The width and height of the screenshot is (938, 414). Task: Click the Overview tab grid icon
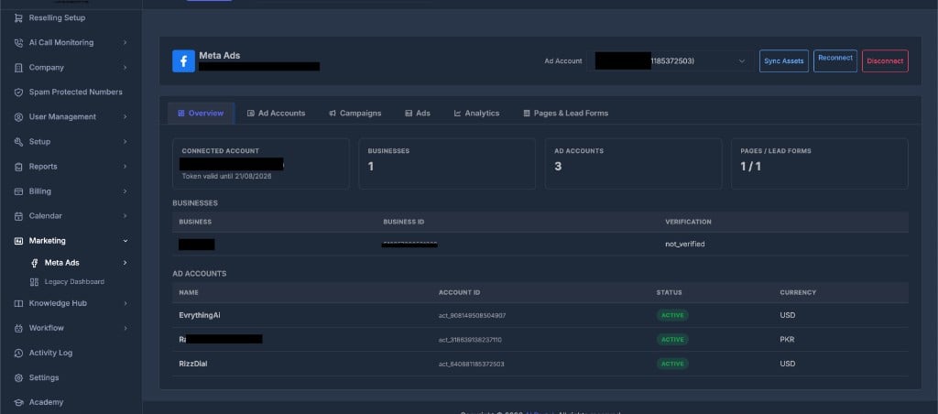click(181, 113)
